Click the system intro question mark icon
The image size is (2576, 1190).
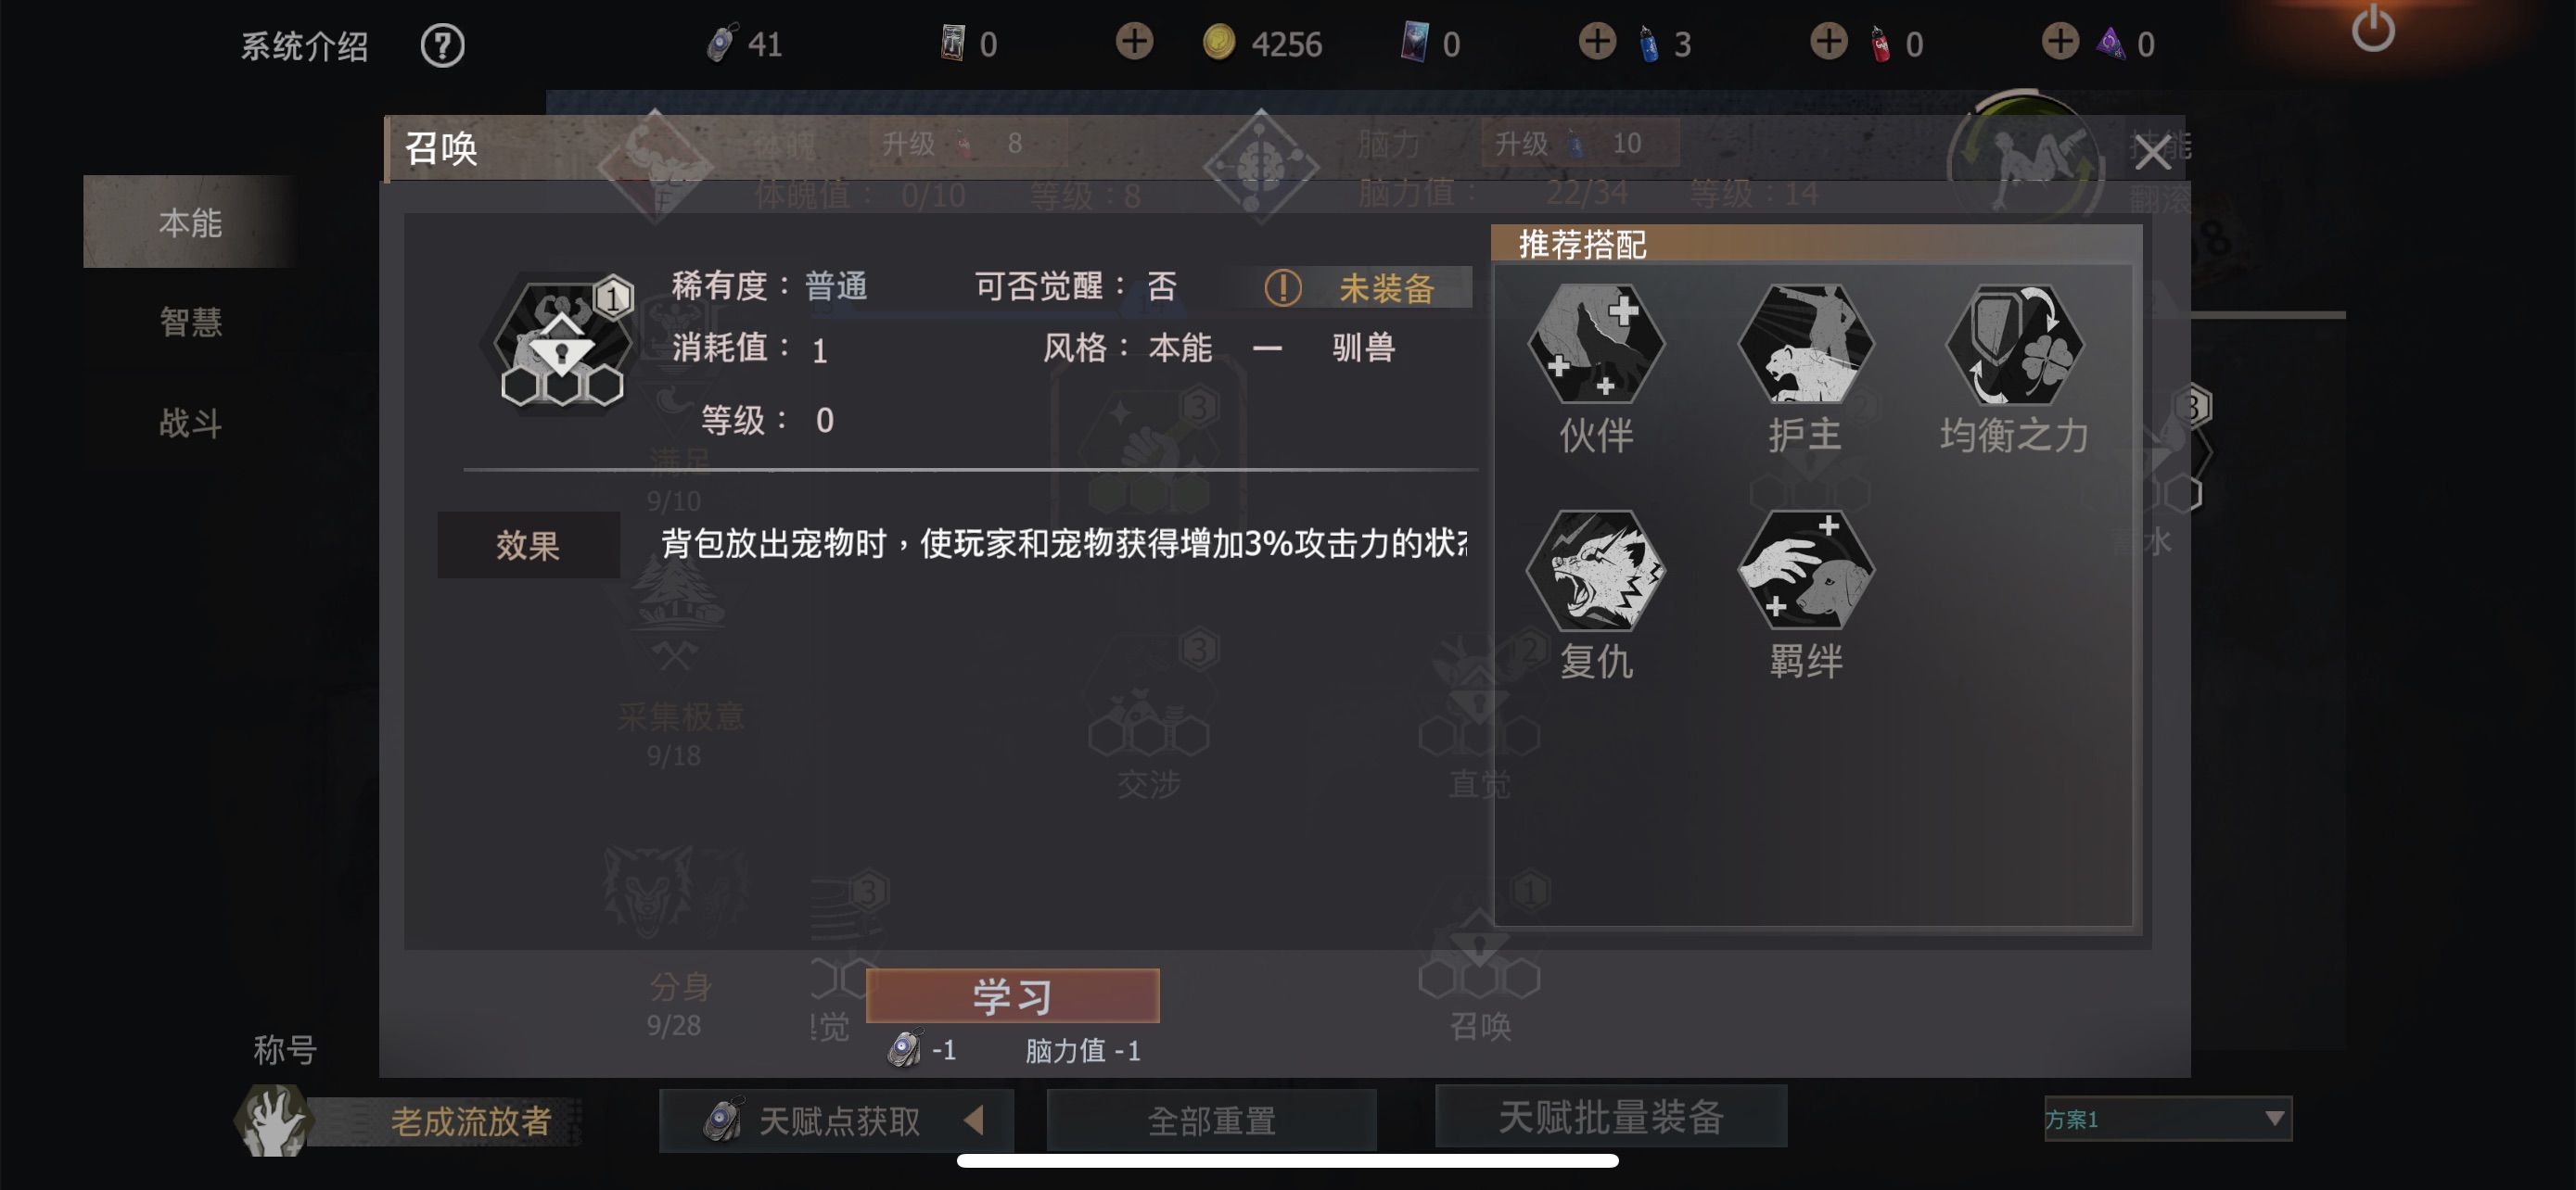coord(442,45)
